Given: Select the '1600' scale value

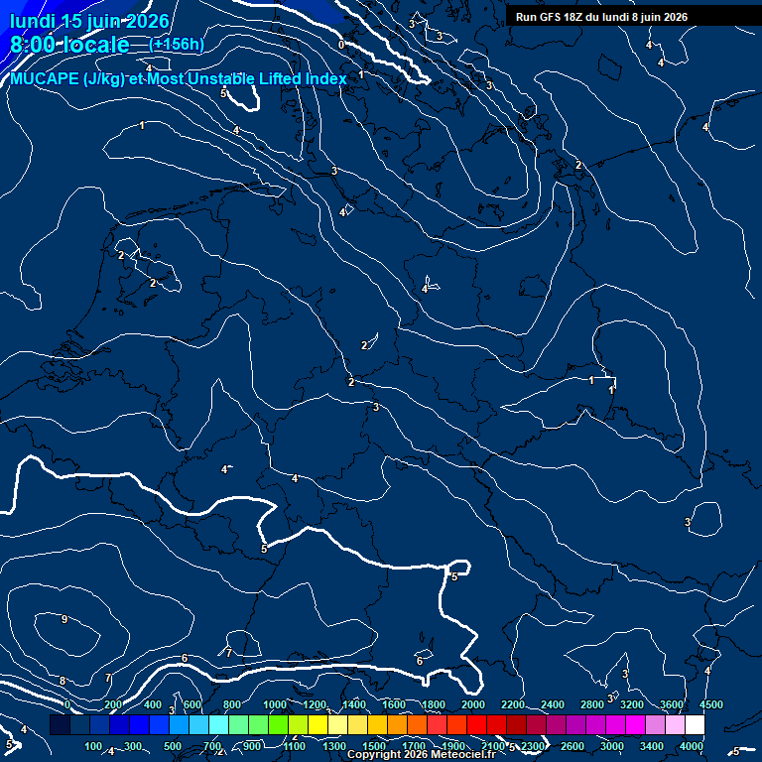Looking at the screenshot, I should (x=394, y=704).
